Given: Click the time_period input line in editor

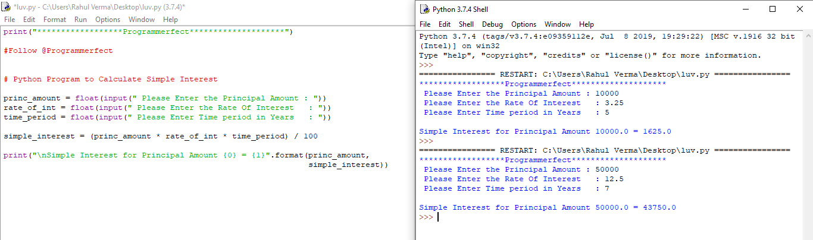Looking at the screenshot, I should coord(167,118).
